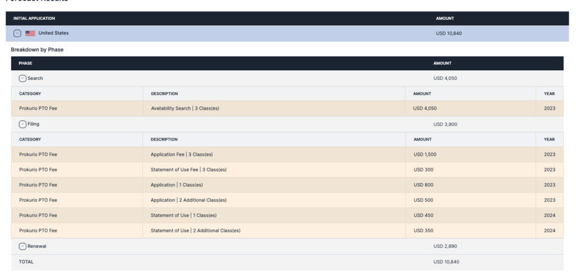
Task: Select Statement of Use 1 Class(es) row
Action: click(287, 215)
